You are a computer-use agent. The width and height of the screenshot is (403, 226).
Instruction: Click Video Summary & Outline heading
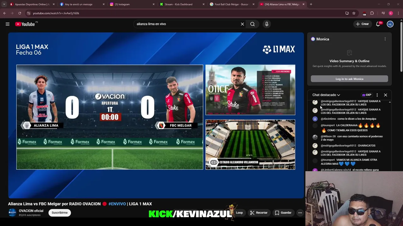(349, 61)
